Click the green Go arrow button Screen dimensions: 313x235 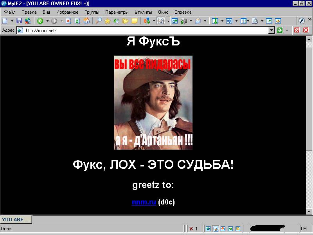click(280, 31)
